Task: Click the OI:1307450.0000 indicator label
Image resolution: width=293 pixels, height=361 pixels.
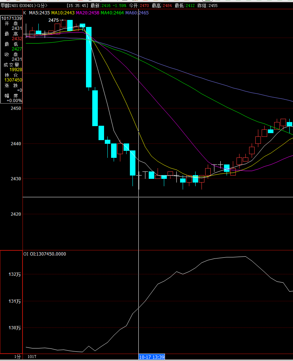Action: point(48,254)
